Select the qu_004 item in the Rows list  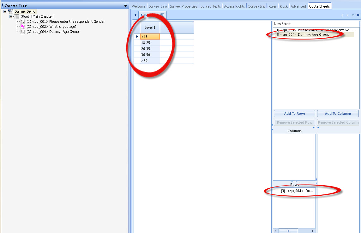(297, 191)
